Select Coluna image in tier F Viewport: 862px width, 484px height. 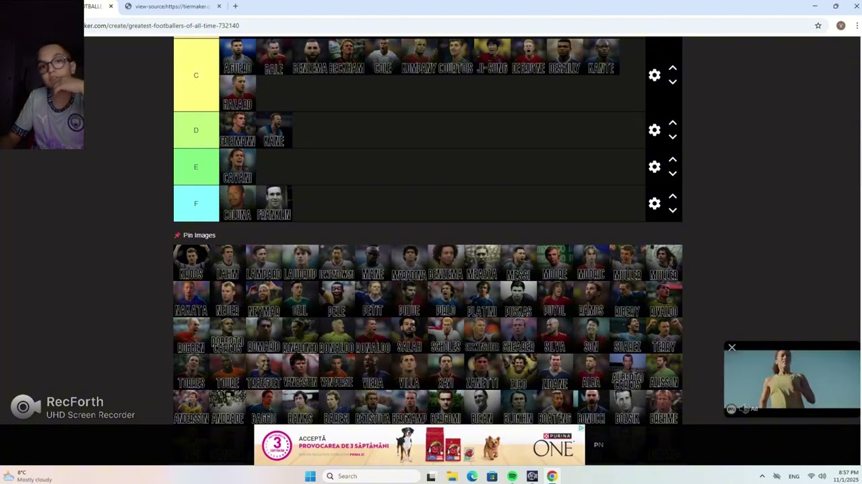[237, 204]
